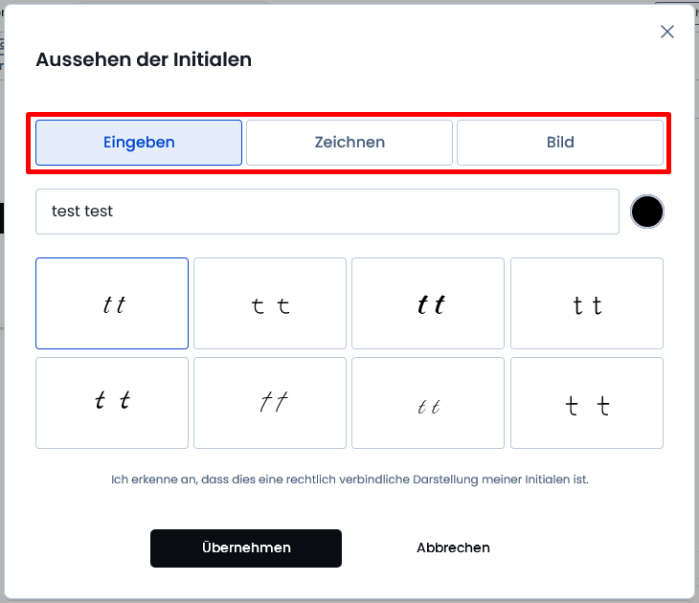Pick the small faint cursive initials style
699x603 pixels.
pyautogui.click(x=428, y=403)
